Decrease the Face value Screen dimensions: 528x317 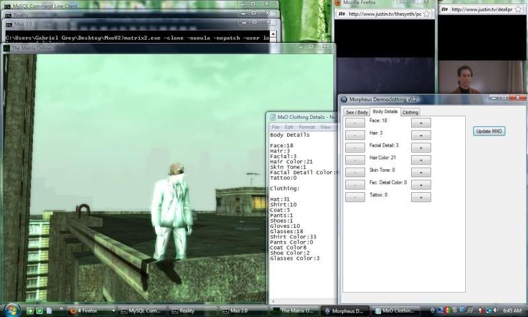coord(355,123)
